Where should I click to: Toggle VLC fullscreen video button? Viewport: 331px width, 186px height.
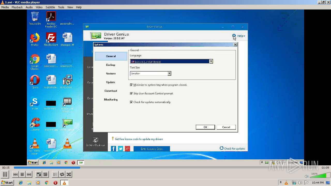(x=39, y=174)
